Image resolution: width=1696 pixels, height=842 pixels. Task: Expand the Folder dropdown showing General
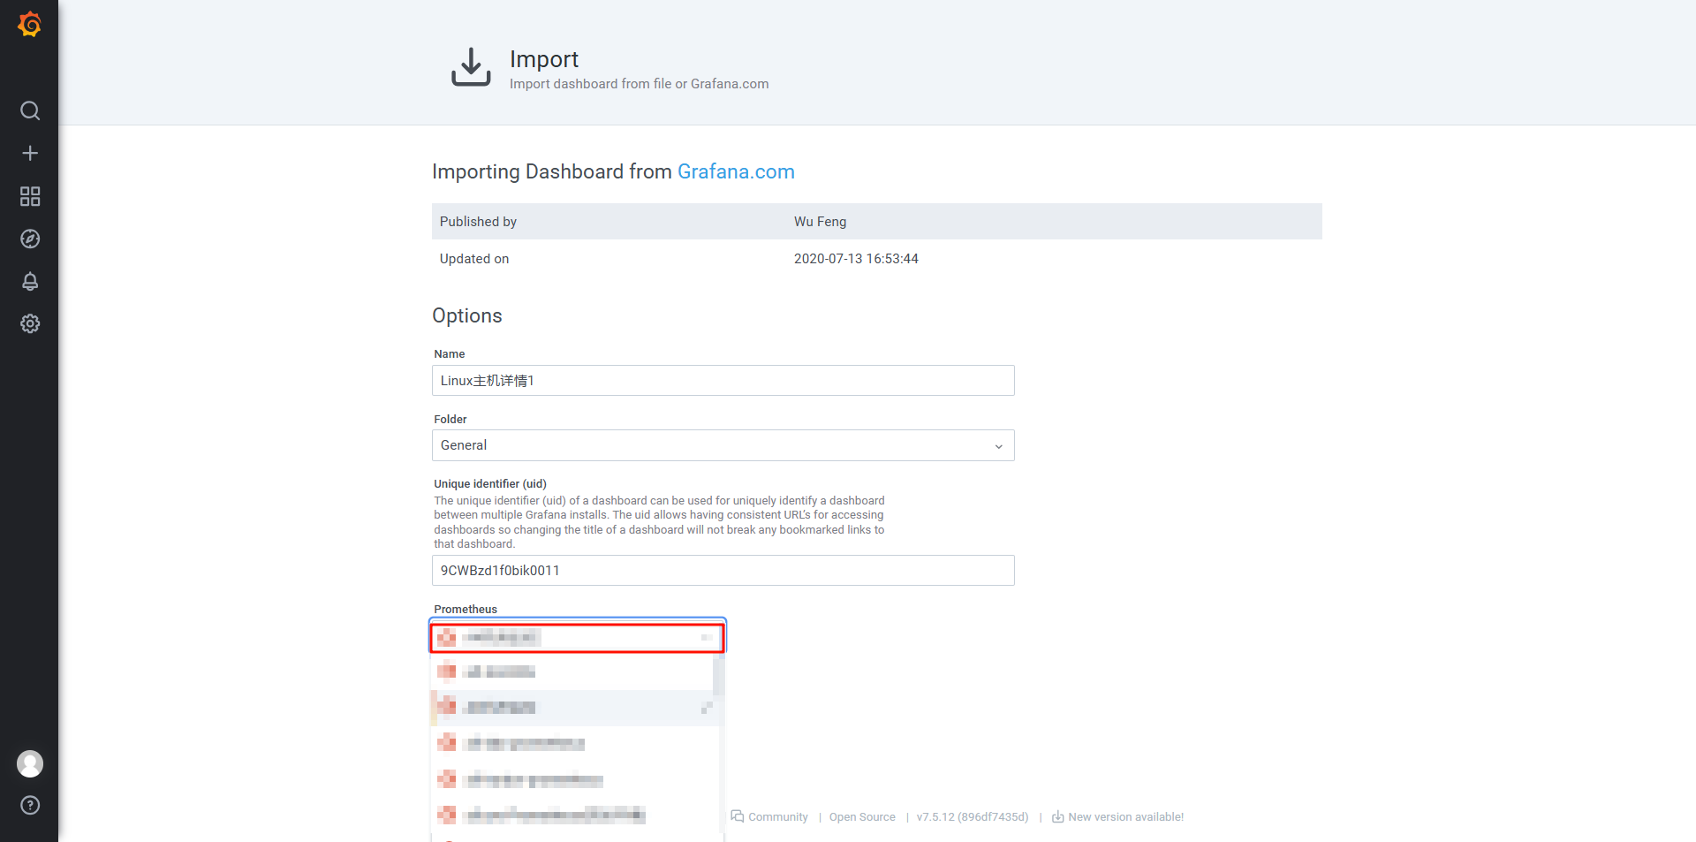[x=723, y=445]
